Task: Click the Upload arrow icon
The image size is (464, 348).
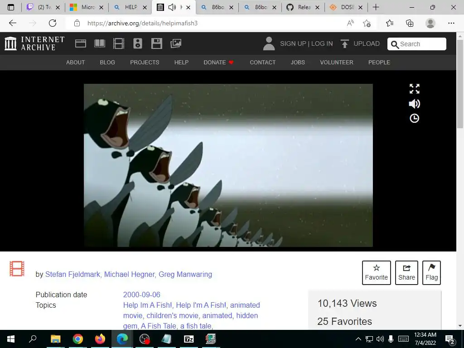Action: click(344, 43)
